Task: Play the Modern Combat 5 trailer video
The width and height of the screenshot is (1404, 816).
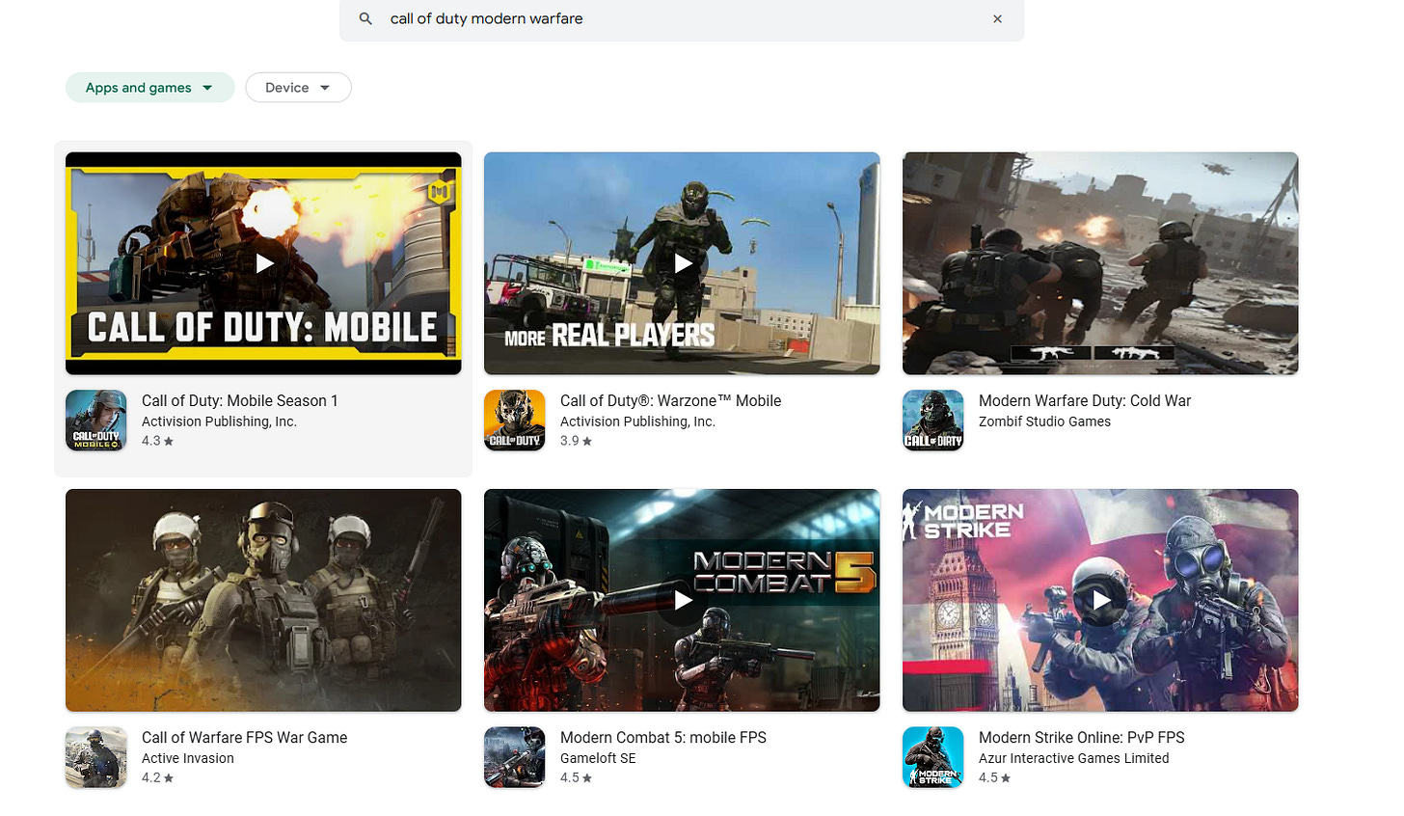Action: 682,600
